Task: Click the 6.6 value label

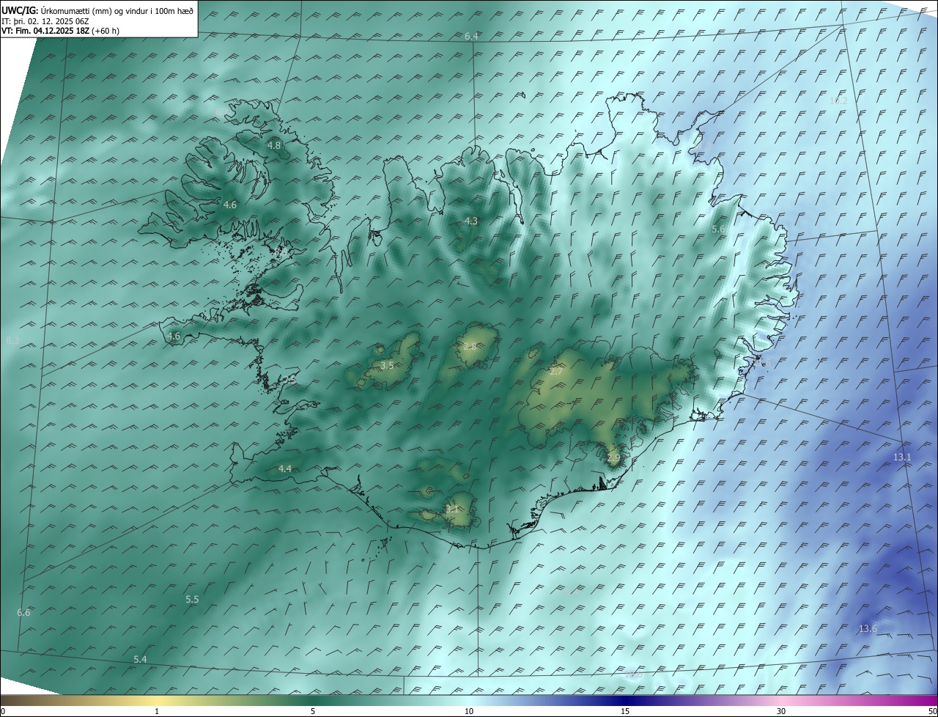Action: point(23,613)
